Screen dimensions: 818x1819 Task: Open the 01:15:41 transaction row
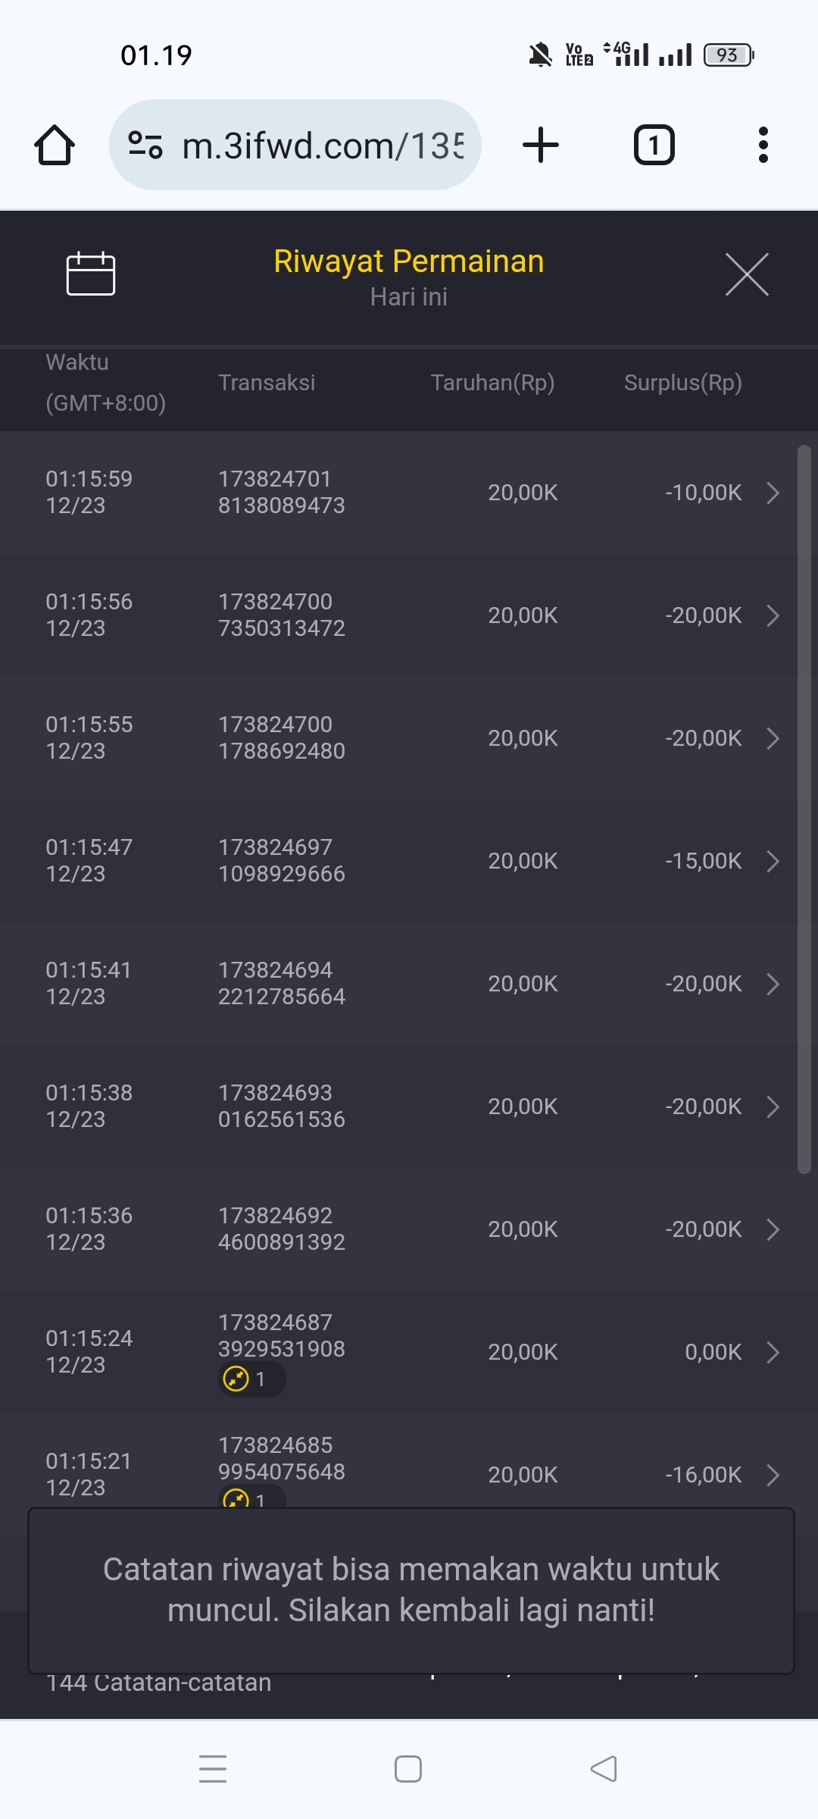pos(409,984)
